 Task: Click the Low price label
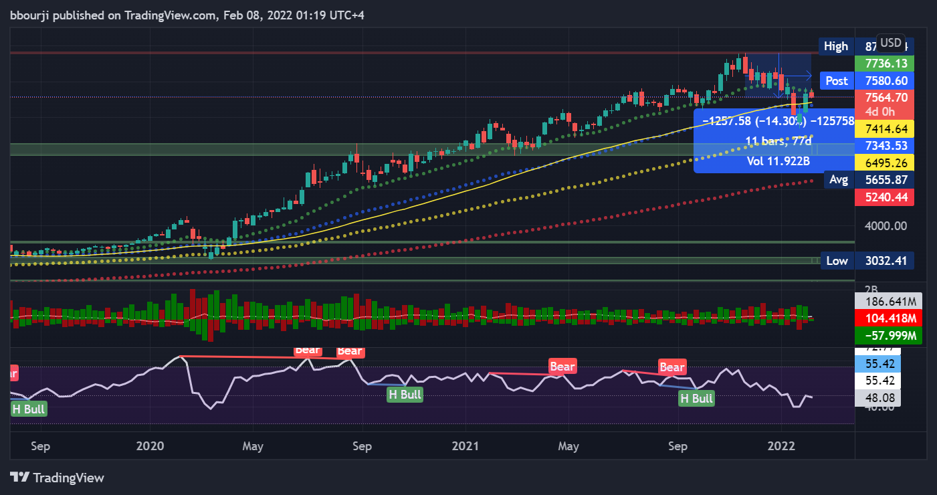pyautogui.click(x=837, y=261)
